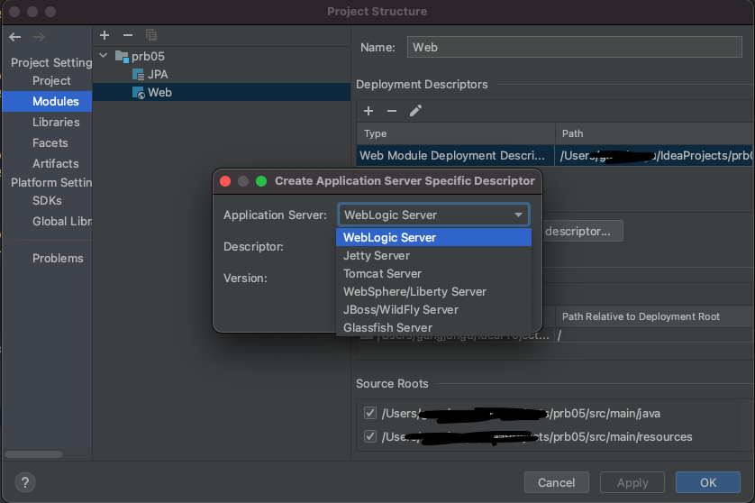
Task: Click the prb05 module folder icon
Action: (122, 57)
